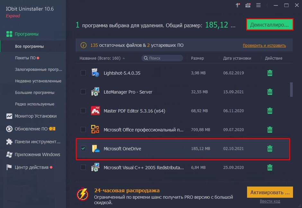This screenshot has height=208, width=302.
Task: Click the Microsoft OneDrive program name
Action: pos(122,149)
